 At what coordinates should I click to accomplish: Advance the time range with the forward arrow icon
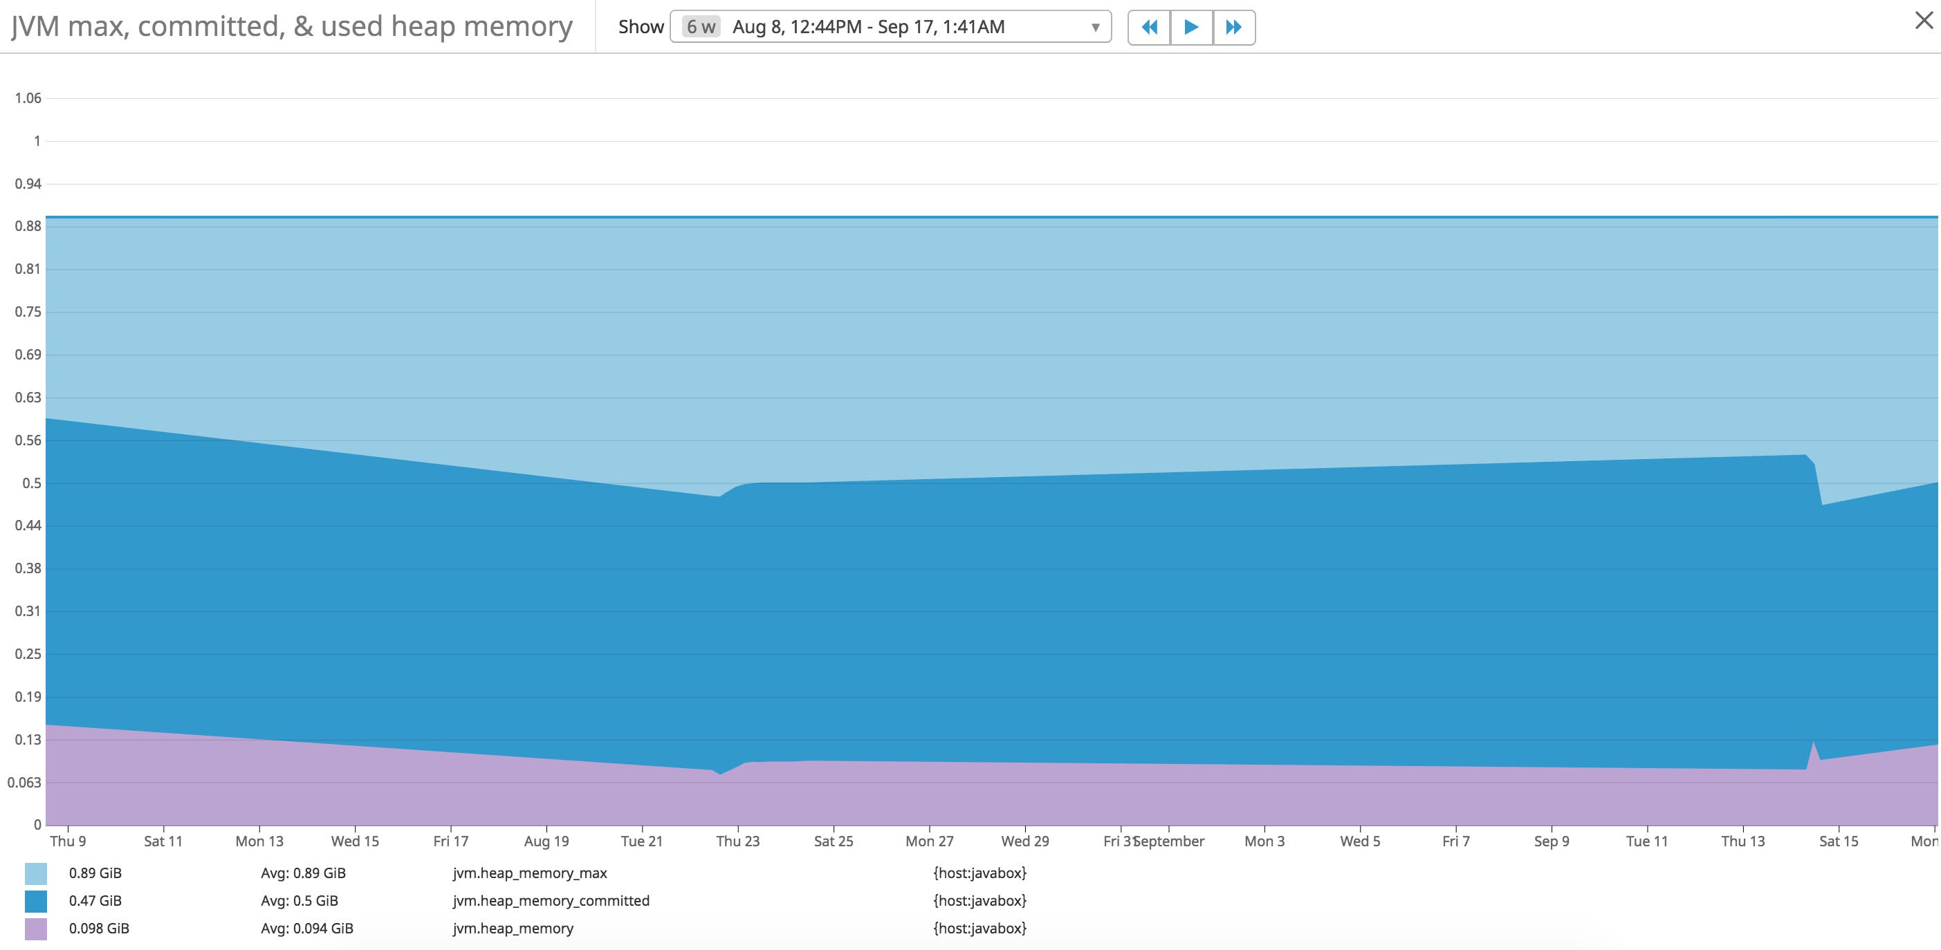(x=1190, y=27)
